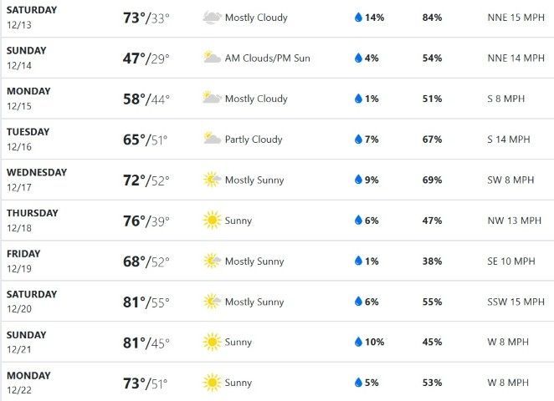Click the sun icon for Thursday 12/18
This screenshot has height=401, width=554.
pyautogui.click(x=212, y=221)
